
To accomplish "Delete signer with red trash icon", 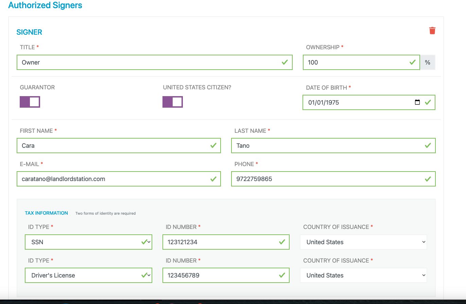I will pyautogui.click(x=432, y=31).
